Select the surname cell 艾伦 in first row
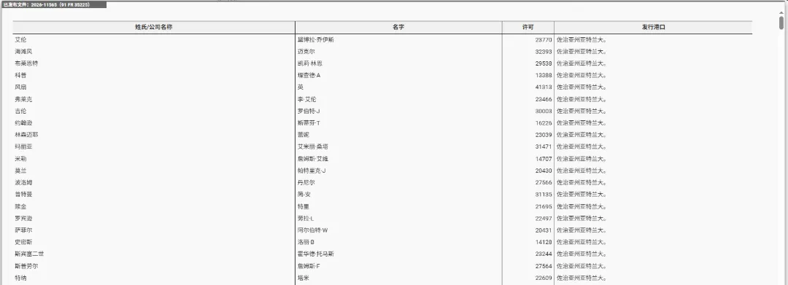The width and height of the screenshot is (788, 285). (x=20, y=39)
